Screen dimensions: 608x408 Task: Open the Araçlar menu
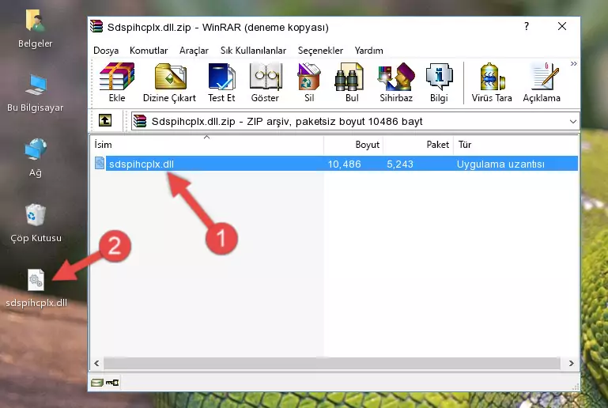(194, 51)
